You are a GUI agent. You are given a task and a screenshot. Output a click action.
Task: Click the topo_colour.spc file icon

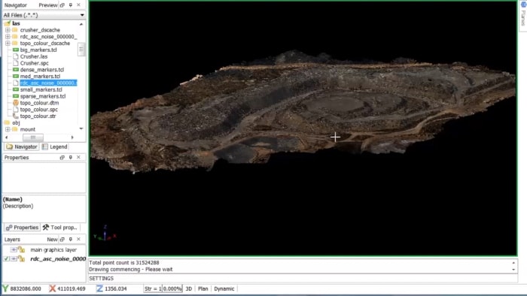tap(16, 109)
